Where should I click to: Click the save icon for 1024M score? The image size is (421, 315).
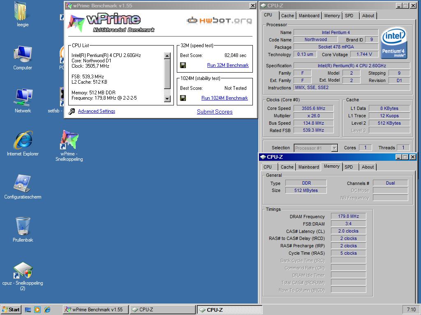point(183,98)
